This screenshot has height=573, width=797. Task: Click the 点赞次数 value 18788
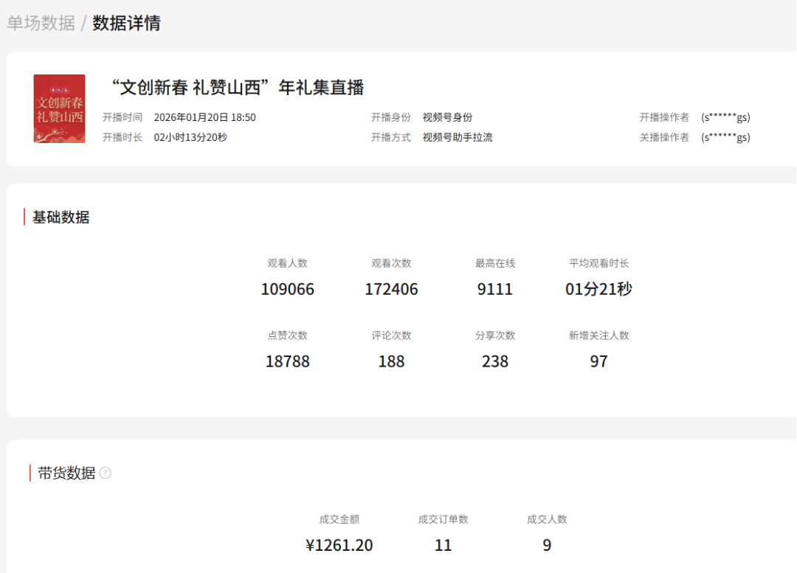[287, 361]
